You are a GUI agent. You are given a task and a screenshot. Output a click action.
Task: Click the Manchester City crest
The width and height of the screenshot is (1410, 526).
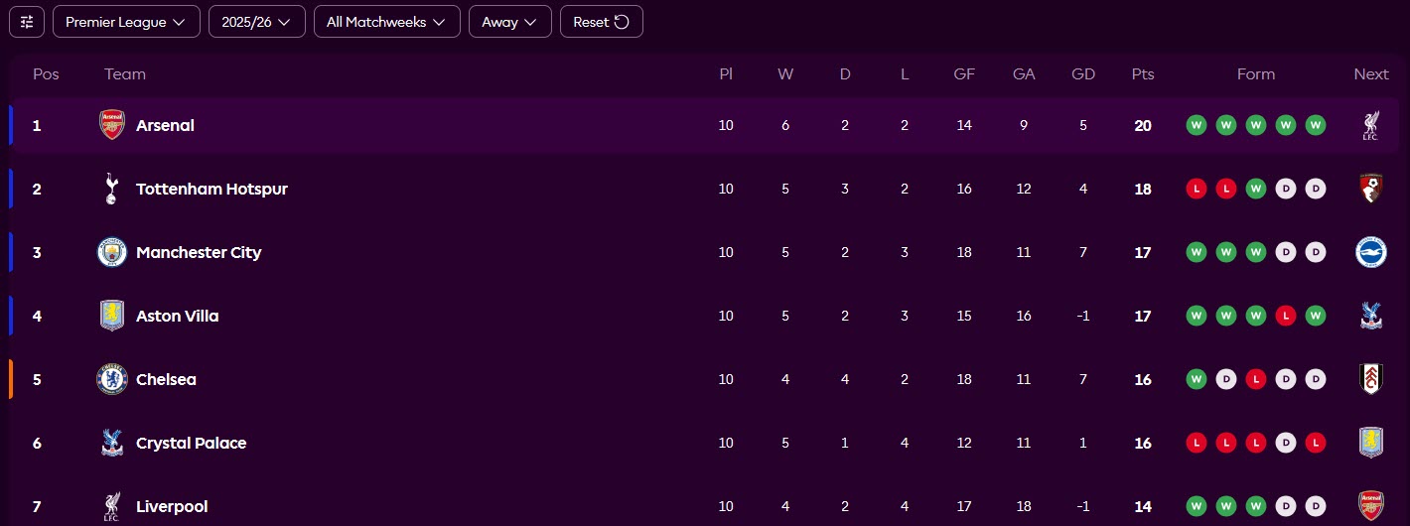(112, 252)
